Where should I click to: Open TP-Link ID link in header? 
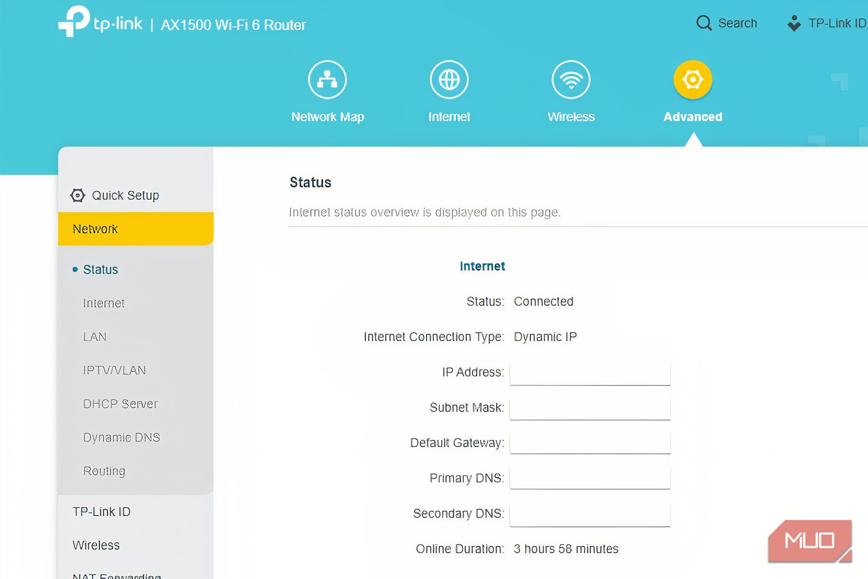[x=838, y=23]
